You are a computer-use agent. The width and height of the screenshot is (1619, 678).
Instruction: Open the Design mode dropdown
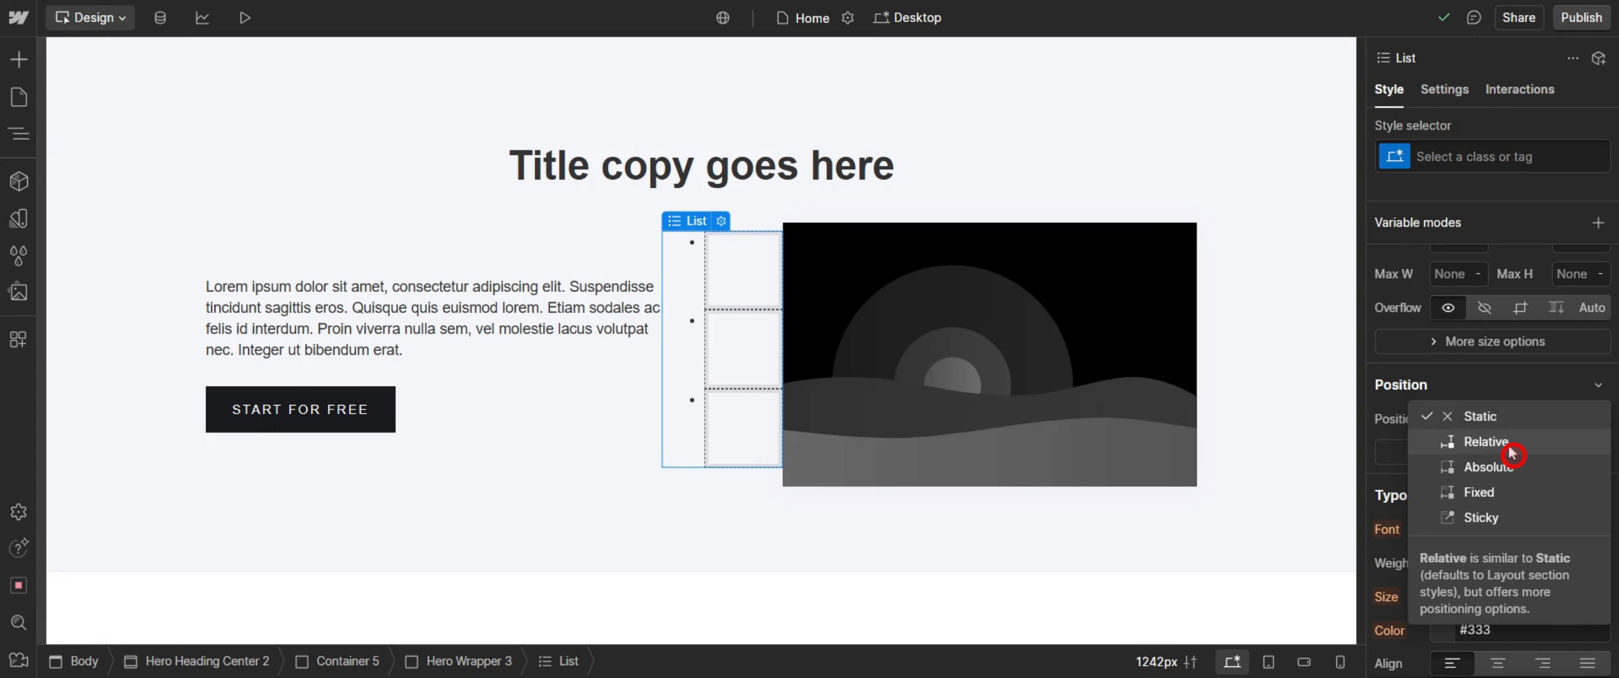coord(90,18)
